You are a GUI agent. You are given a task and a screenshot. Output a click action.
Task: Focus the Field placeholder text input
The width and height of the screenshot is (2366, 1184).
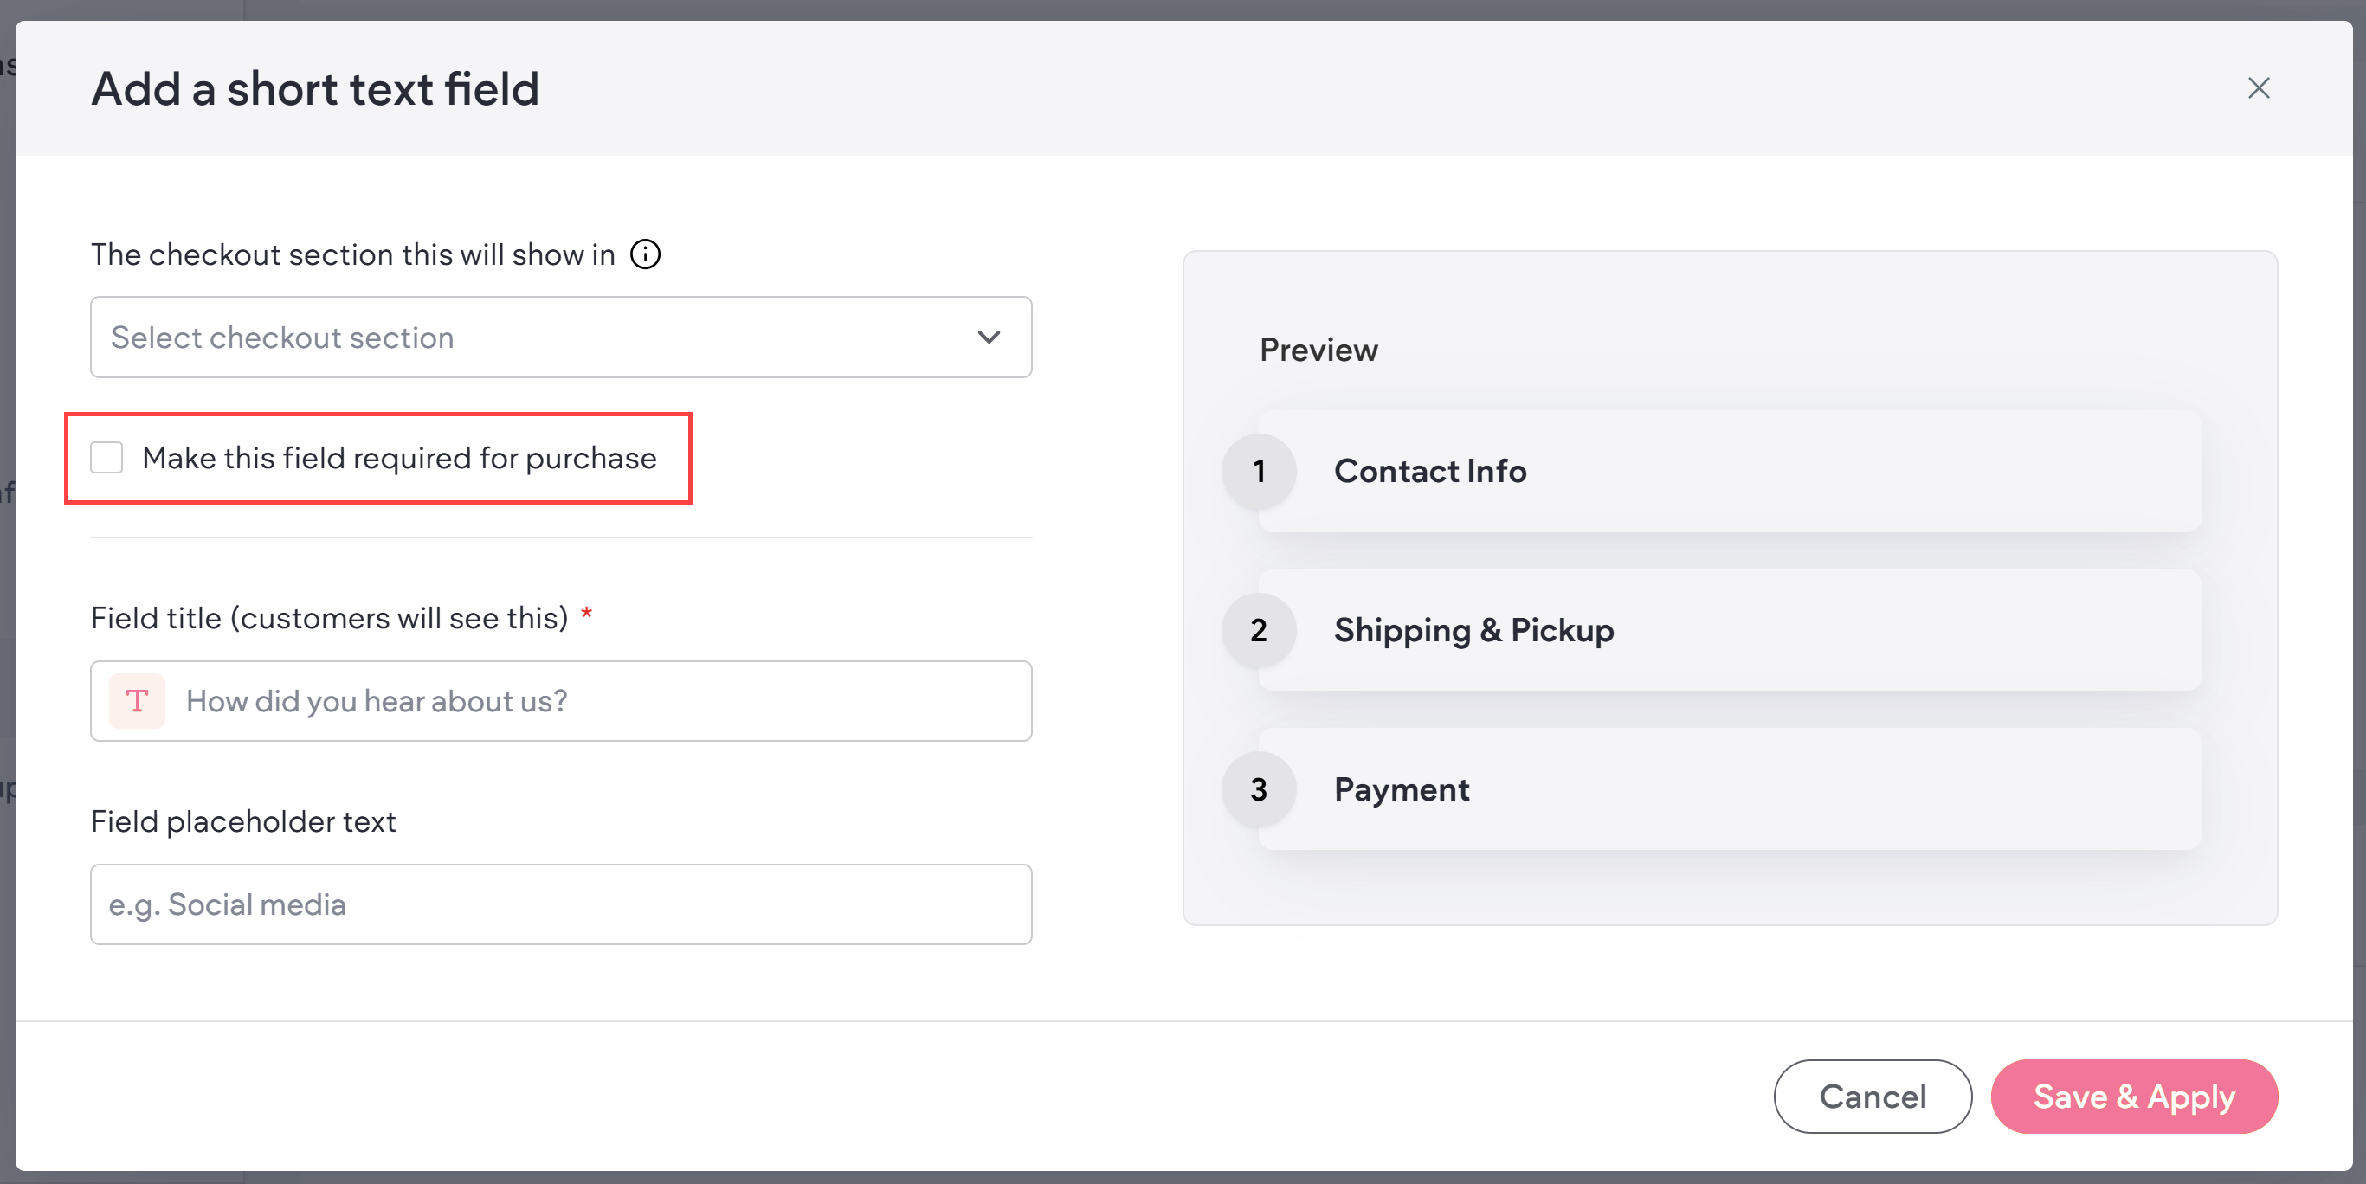(x=560, y=904)
